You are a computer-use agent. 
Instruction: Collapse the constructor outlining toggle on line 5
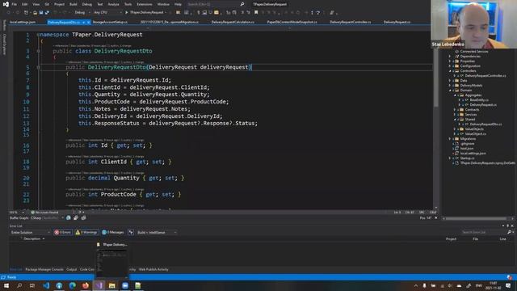tap(38, 67)
